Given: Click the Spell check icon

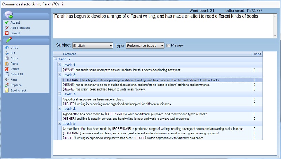Looking at the screenshot, I should tap(7, 91).
